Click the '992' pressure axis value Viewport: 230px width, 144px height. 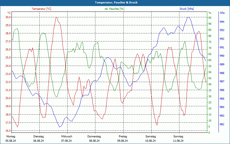pyautogui.click(x=222, y=39)
